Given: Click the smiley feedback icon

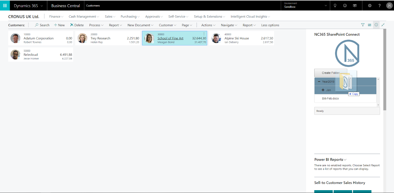Looking at the screenshot, I should coord(345,5).
